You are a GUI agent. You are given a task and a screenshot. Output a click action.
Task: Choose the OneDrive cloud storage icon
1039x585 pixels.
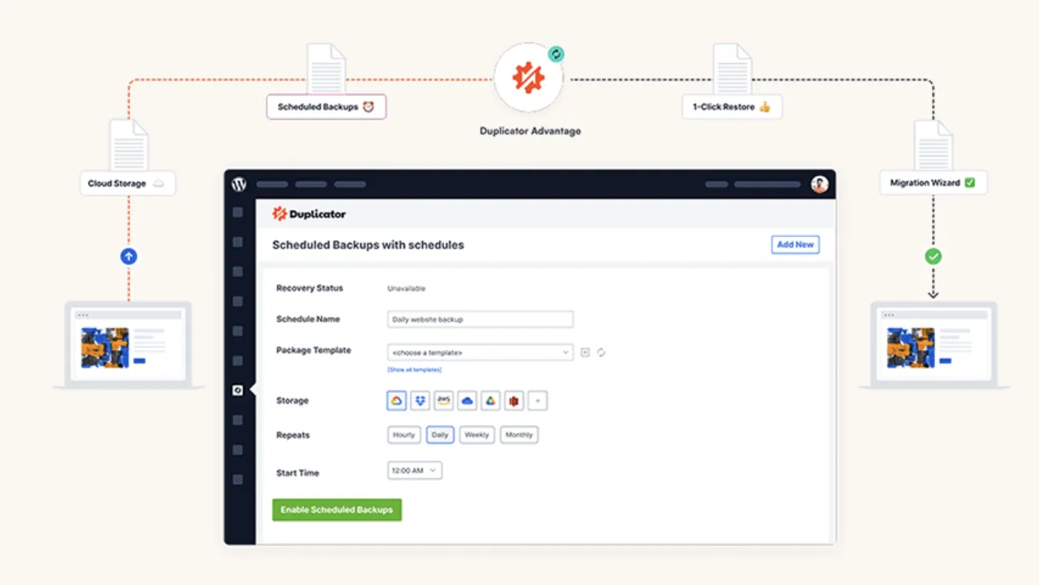(467, 400)
